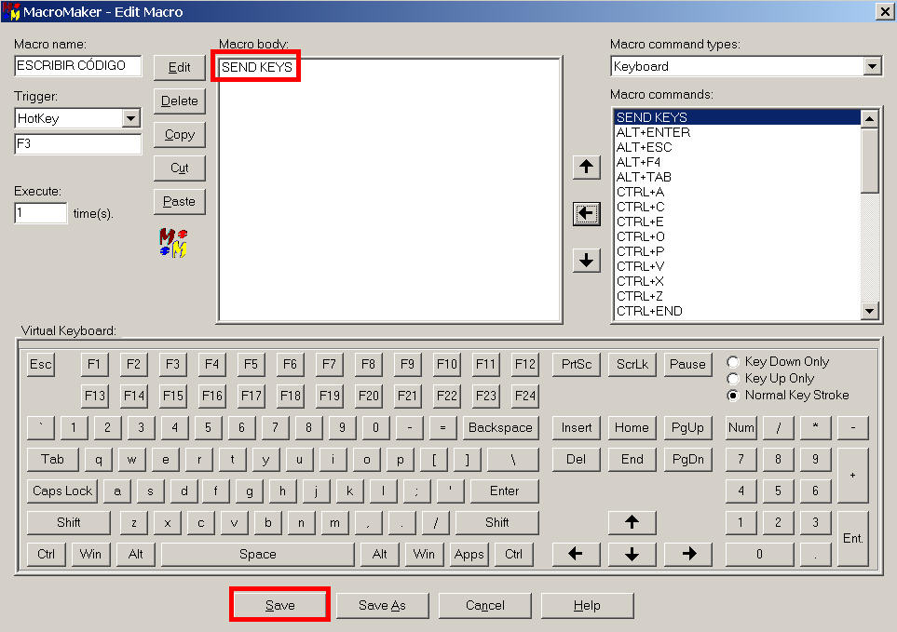Click the move command up arrow button
The image size is (897, 632).
pyautogui.click(x=586, y=168)
